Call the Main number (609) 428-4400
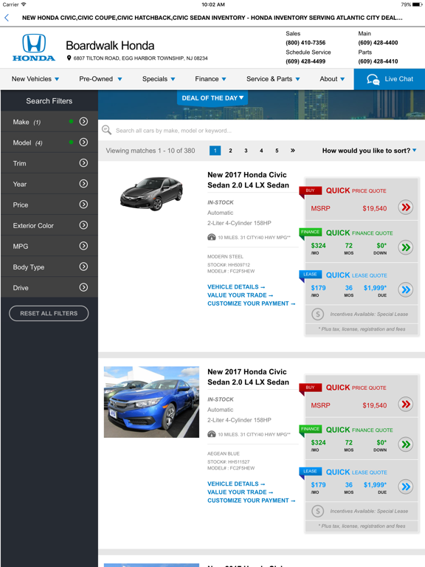425x567 pixels. pos(378,43)
